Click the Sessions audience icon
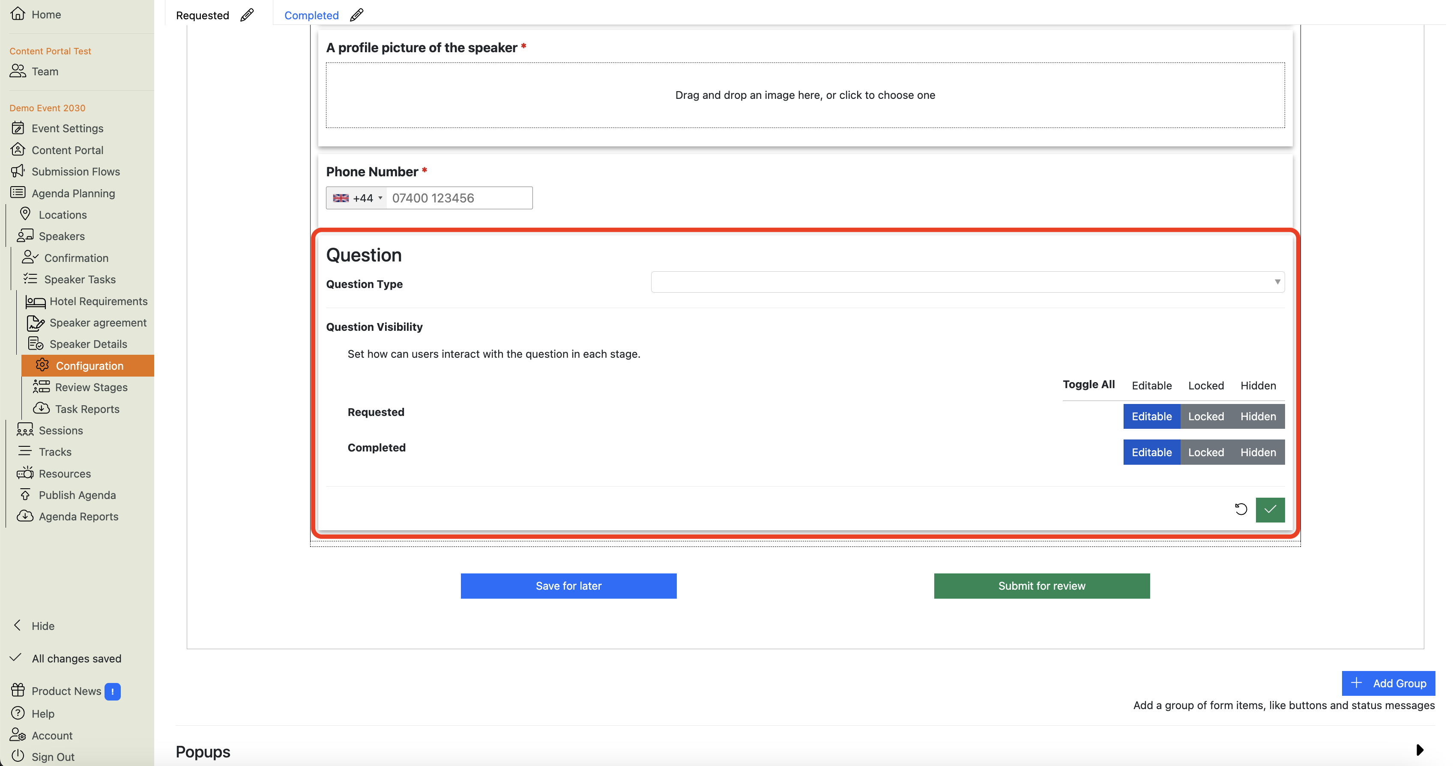Image resolution: width=1453 pixels, height=766 pixels. [25, 430]
